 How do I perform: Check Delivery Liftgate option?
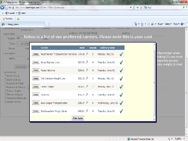[5, 94]
